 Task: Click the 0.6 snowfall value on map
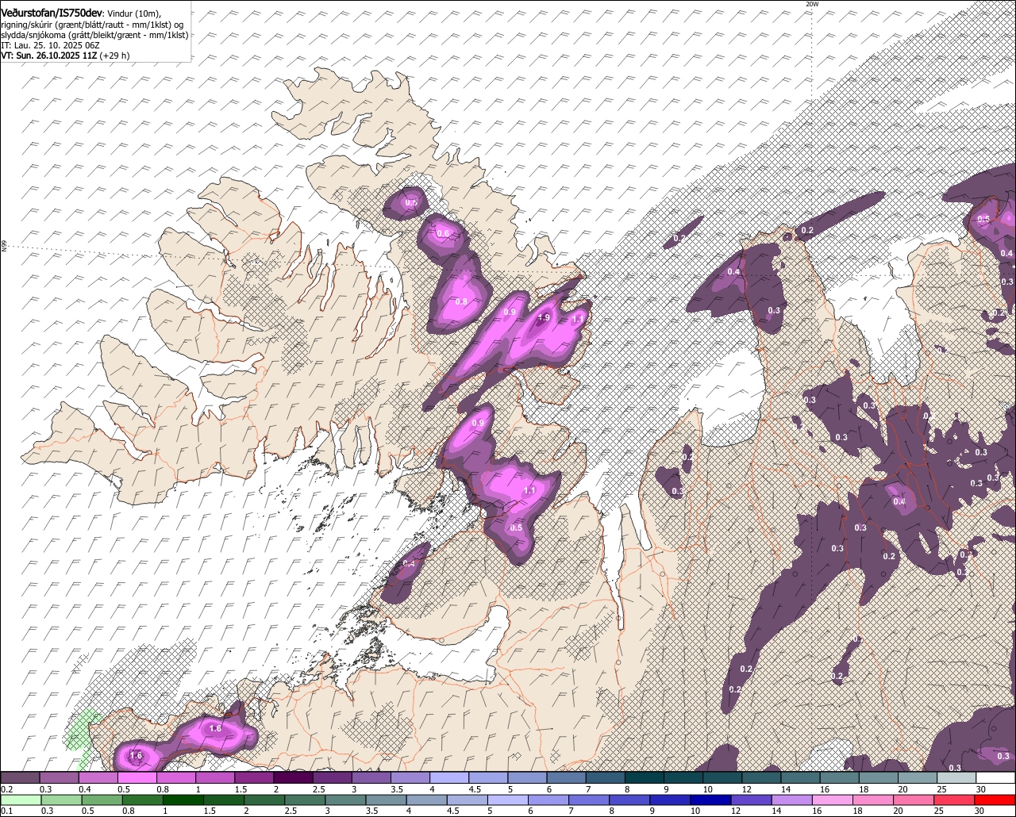(x=443, y=233)
